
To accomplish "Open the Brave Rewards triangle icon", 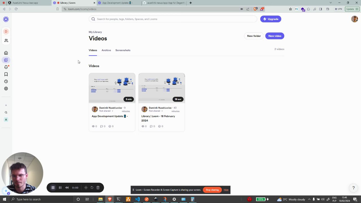I will [x=262, y=9].
